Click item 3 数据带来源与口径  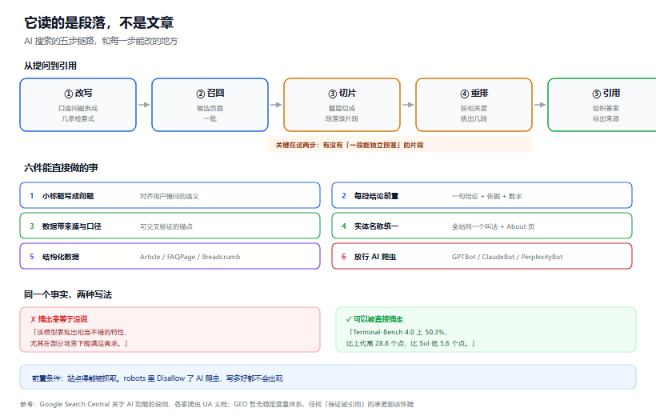tap(170, 226)
